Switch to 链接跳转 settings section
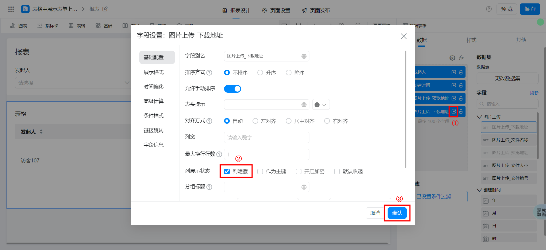The image size is (546, 250). [154, 131]
